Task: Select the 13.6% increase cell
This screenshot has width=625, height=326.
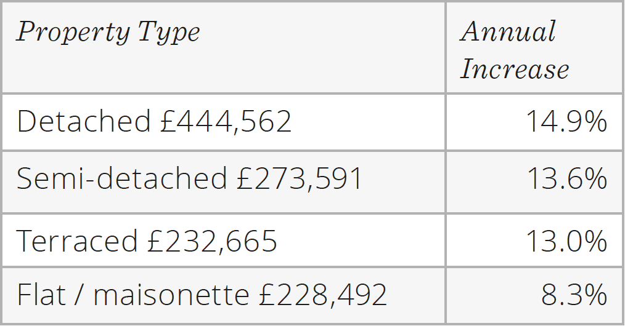Action: point(534,182)
